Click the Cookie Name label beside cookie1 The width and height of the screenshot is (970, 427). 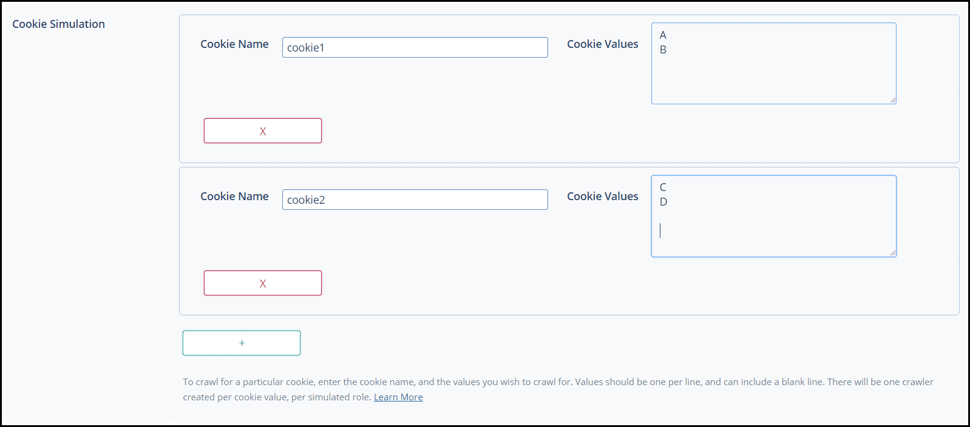click(234, 44)
